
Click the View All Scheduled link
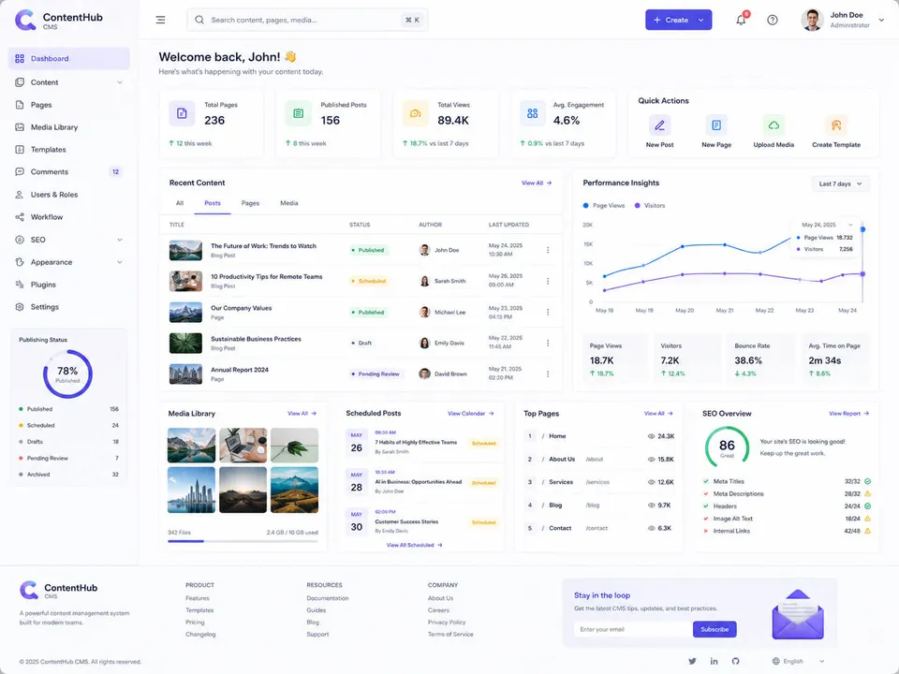(x=414, y=545)
